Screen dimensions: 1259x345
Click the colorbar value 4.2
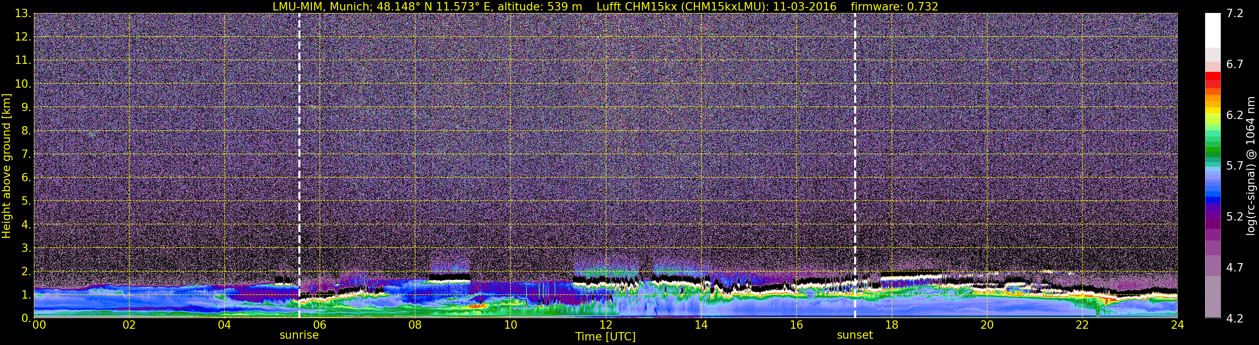[1235, 319]
